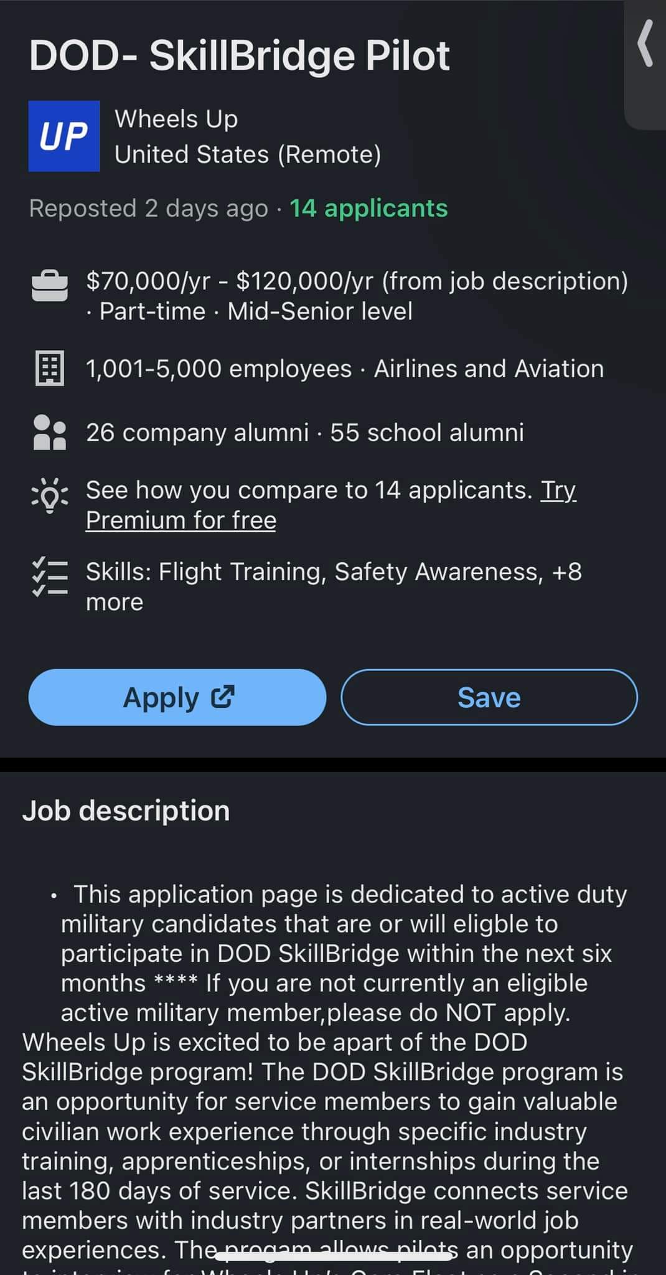Tap the green 14 applicants link
666x1275 pixels.
pyautogui.click(x=368, y=208)
